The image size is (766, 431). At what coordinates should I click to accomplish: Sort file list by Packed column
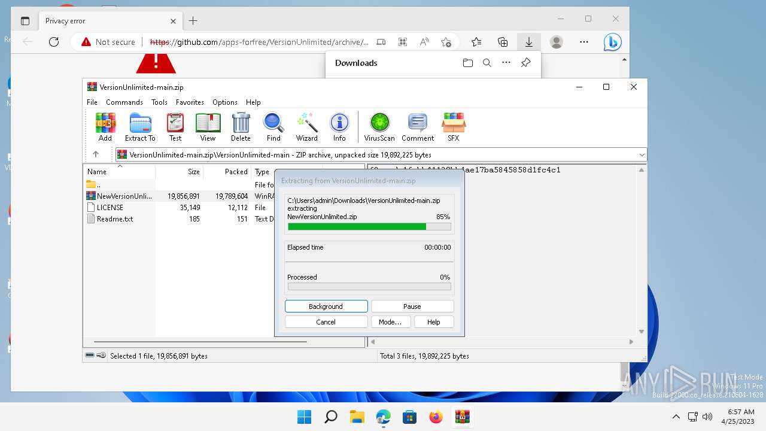pos(227,172)
